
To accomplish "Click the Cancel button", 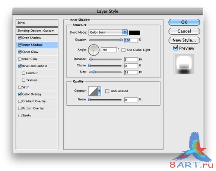I will (184, 31).
